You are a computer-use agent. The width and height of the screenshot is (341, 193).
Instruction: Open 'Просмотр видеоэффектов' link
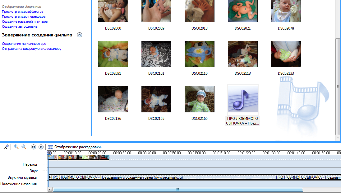(x=23, y=12)
